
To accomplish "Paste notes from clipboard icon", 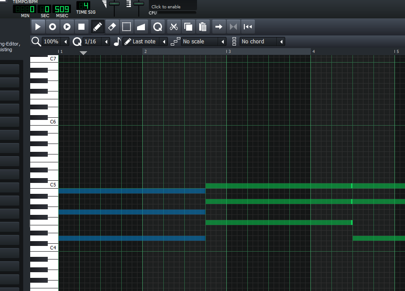I will pos(203,27).
